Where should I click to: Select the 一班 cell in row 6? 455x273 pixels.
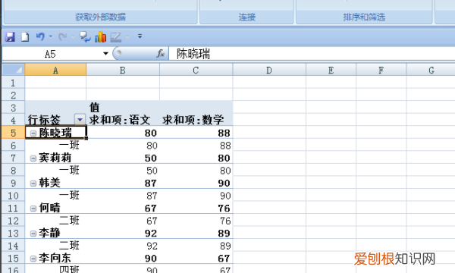pos(55,145)
